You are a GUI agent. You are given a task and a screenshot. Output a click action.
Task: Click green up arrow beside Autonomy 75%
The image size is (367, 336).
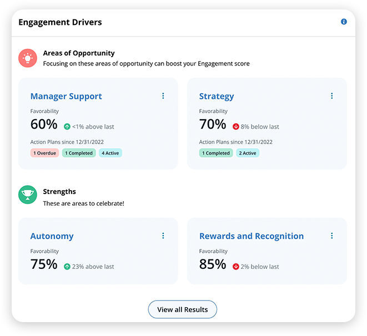pyautogui.click(x=67, y=266)
